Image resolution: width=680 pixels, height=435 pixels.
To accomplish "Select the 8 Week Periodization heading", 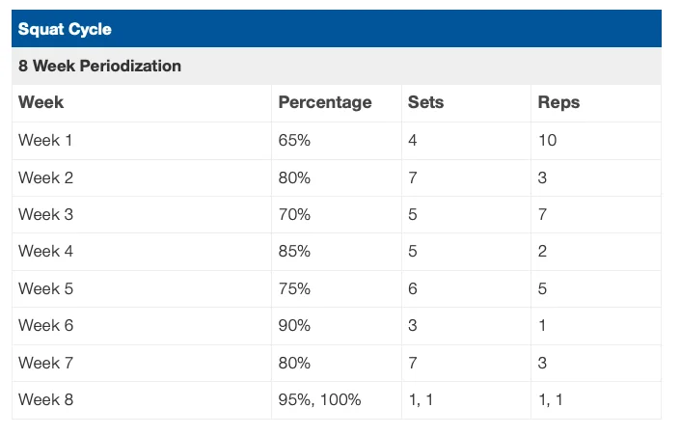I will tap(99, 67).
